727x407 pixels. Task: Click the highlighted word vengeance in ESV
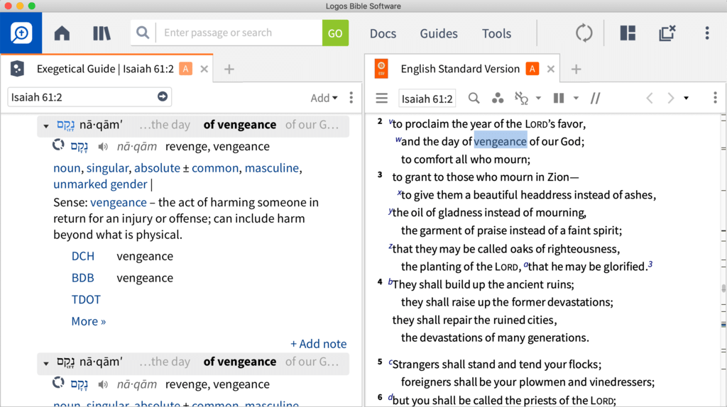pos(501,141)
